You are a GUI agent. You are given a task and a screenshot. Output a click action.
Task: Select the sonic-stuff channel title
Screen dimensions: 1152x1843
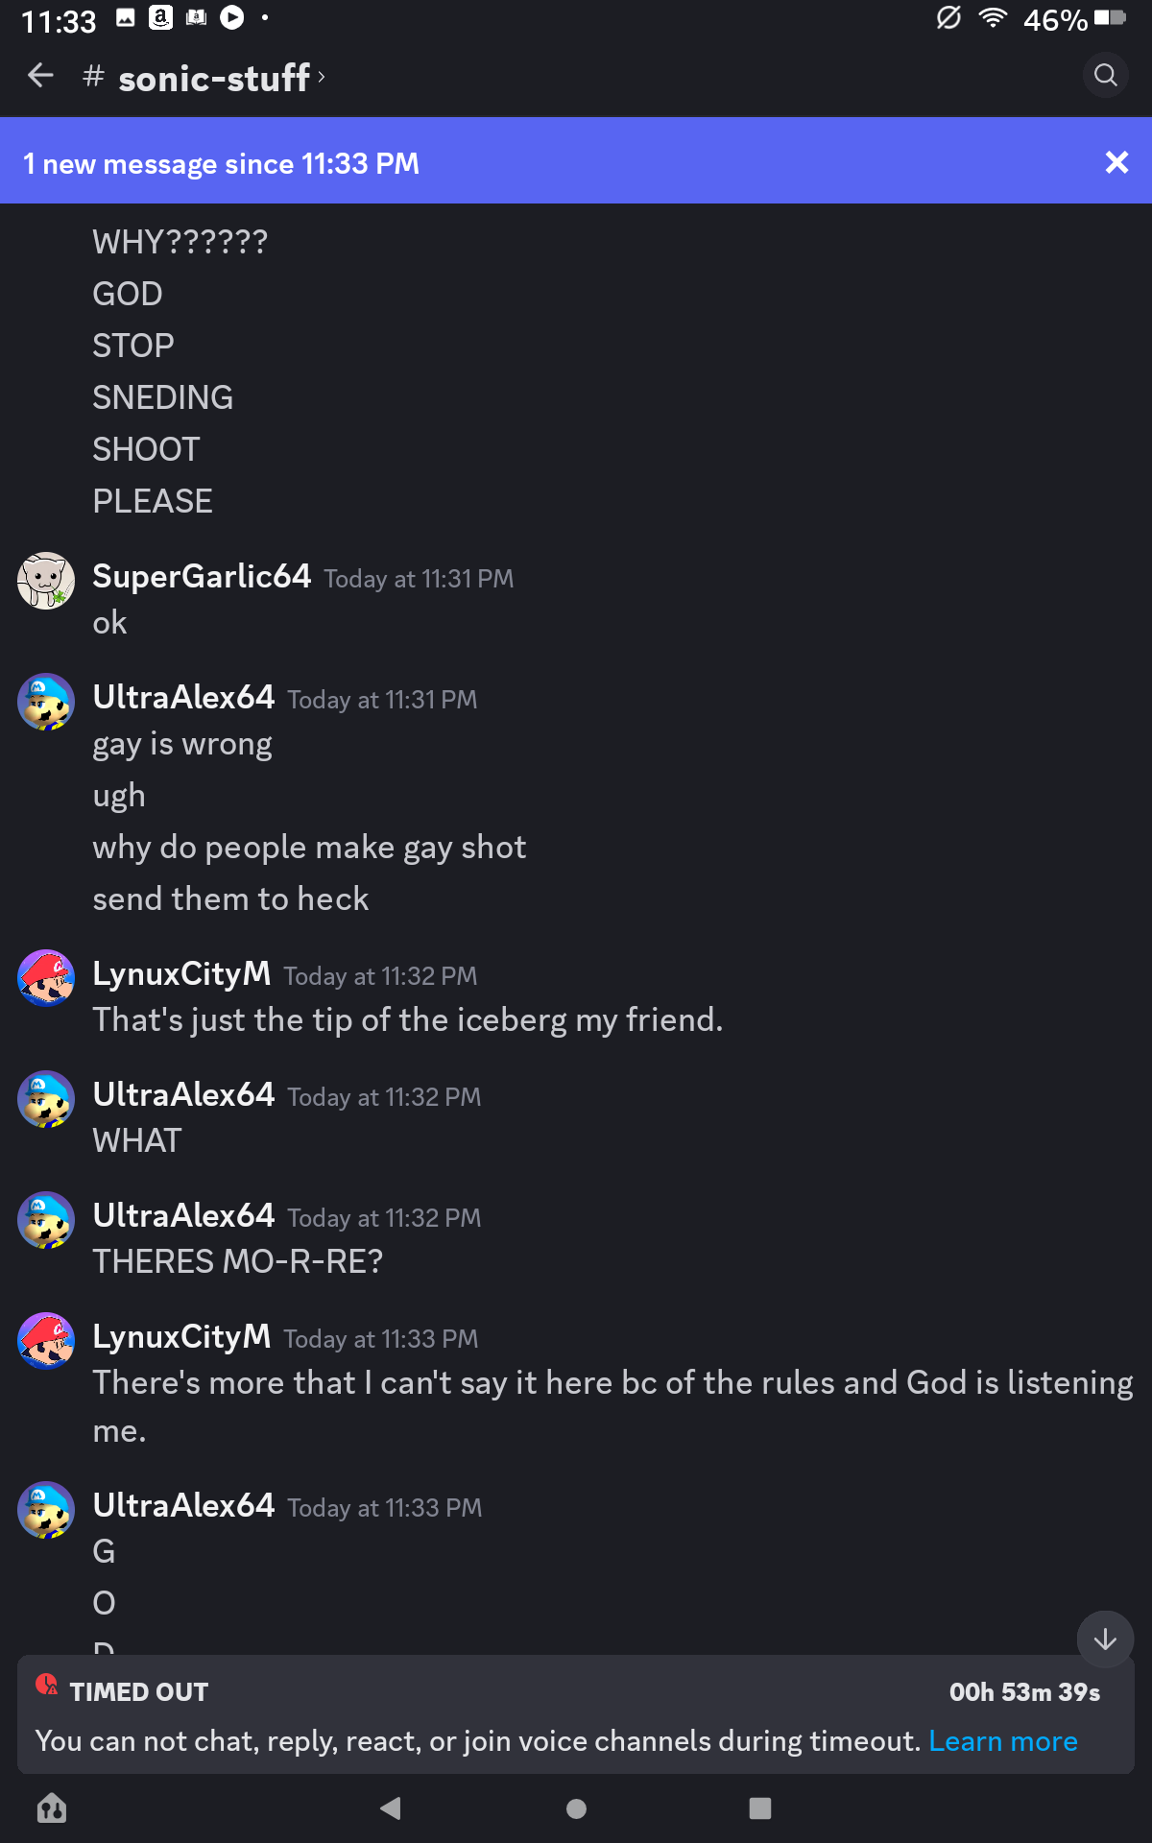pyautogui.click(x=214, y=78)
